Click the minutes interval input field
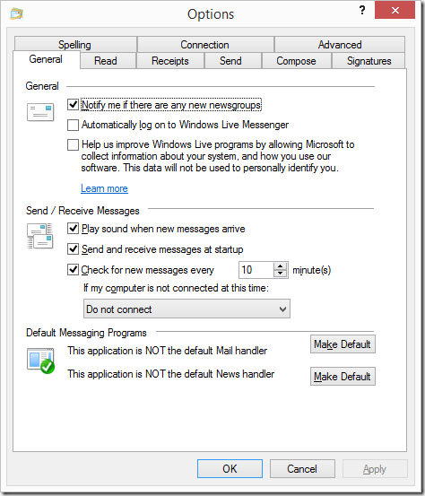This screenshot has height=496, width=425. click(x=256, y=270)
